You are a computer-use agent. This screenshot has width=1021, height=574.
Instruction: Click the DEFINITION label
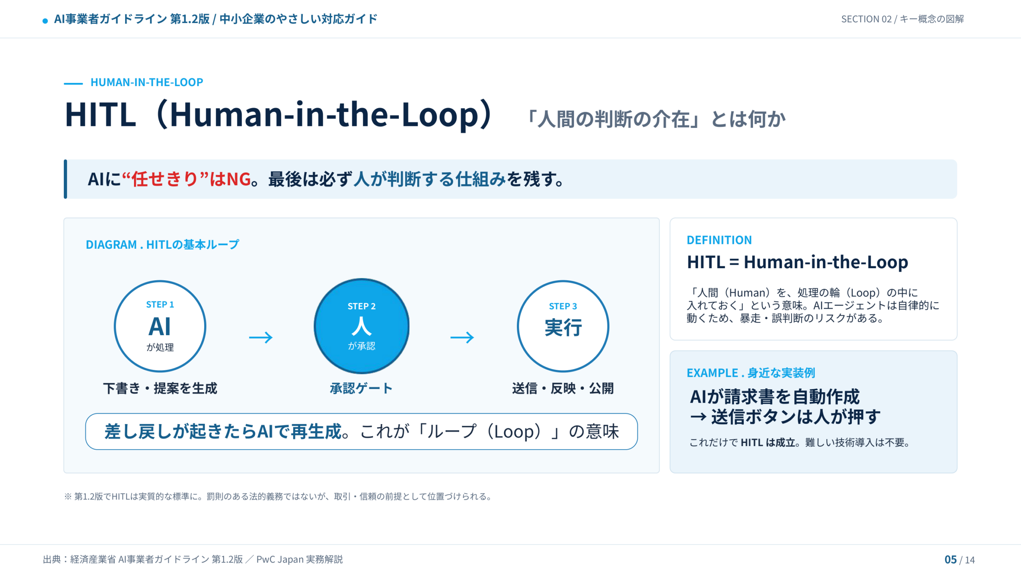tap(719, 240)
